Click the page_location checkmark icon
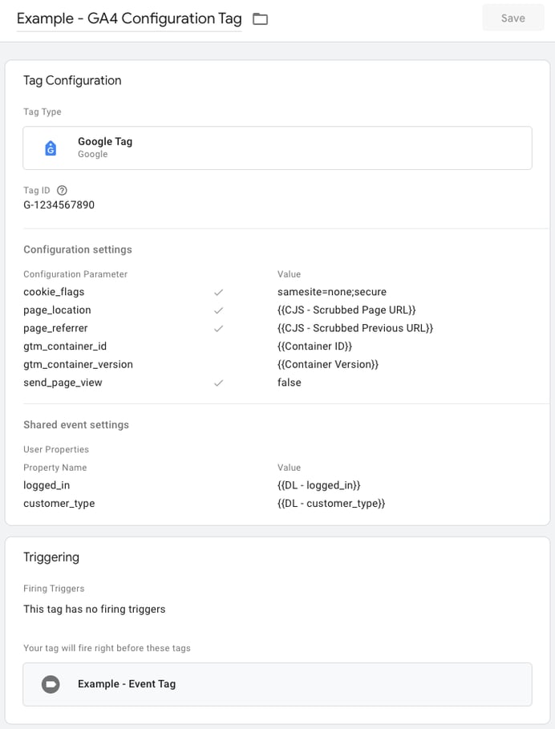This screenshot has height=729, width=555. [x=218, y=310]
